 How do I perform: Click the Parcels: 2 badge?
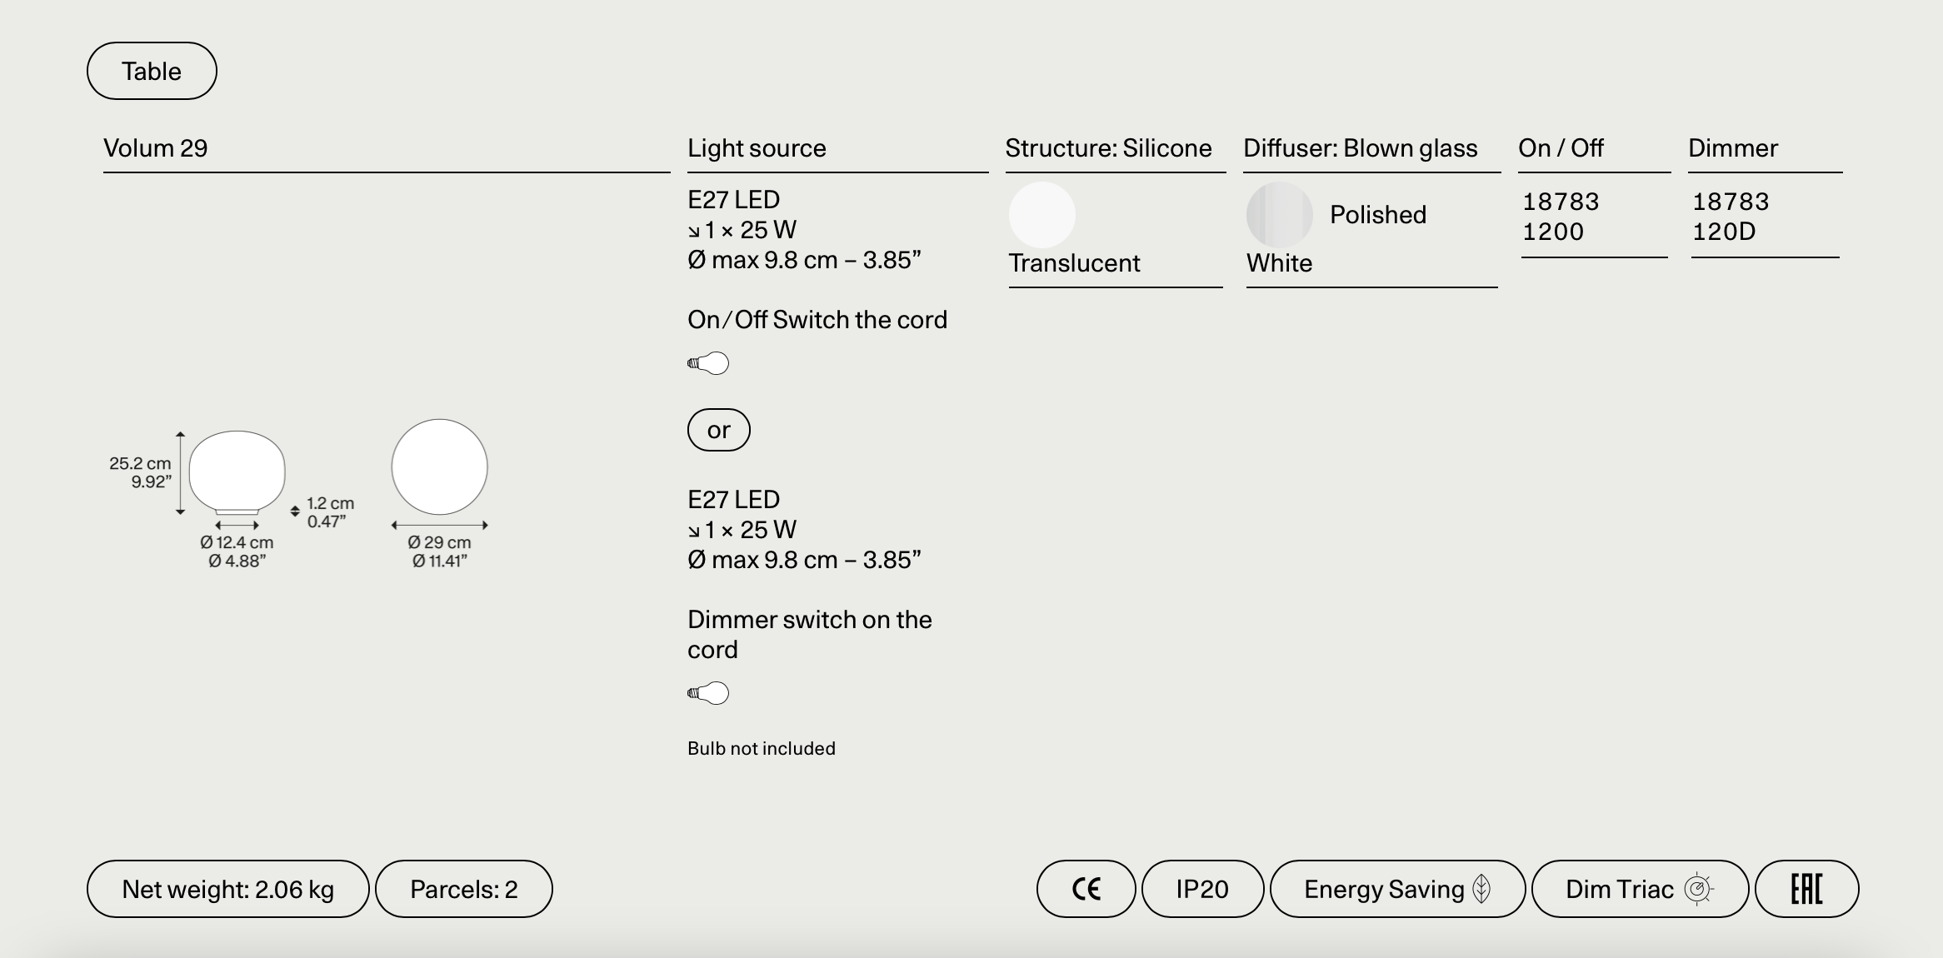pos(463,889)
